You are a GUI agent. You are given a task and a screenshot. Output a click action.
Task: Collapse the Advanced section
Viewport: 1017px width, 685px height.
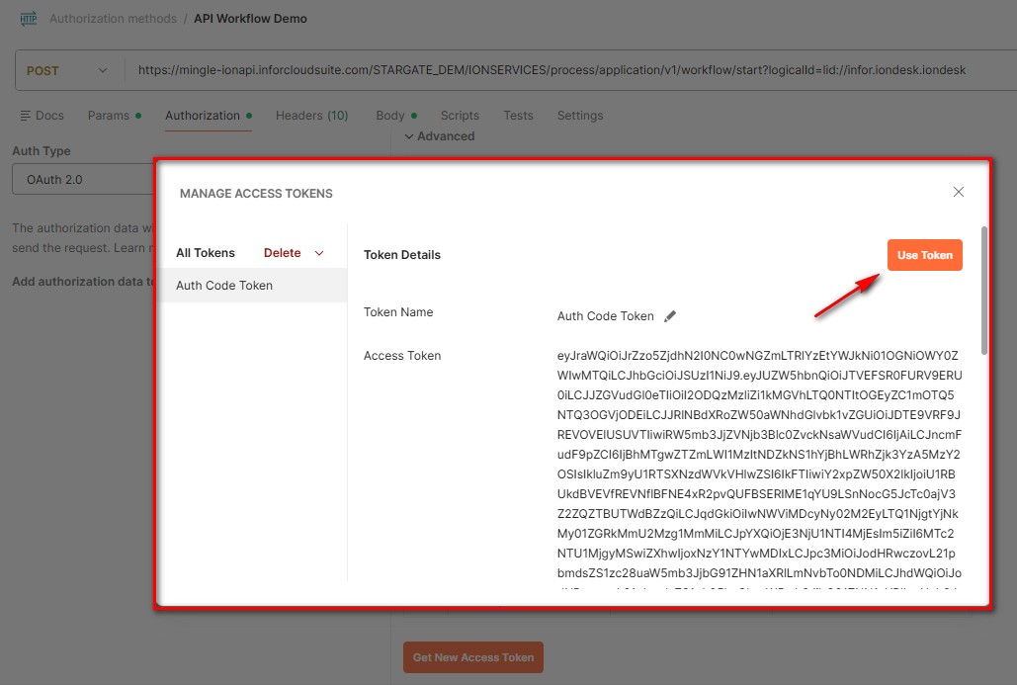439,136
